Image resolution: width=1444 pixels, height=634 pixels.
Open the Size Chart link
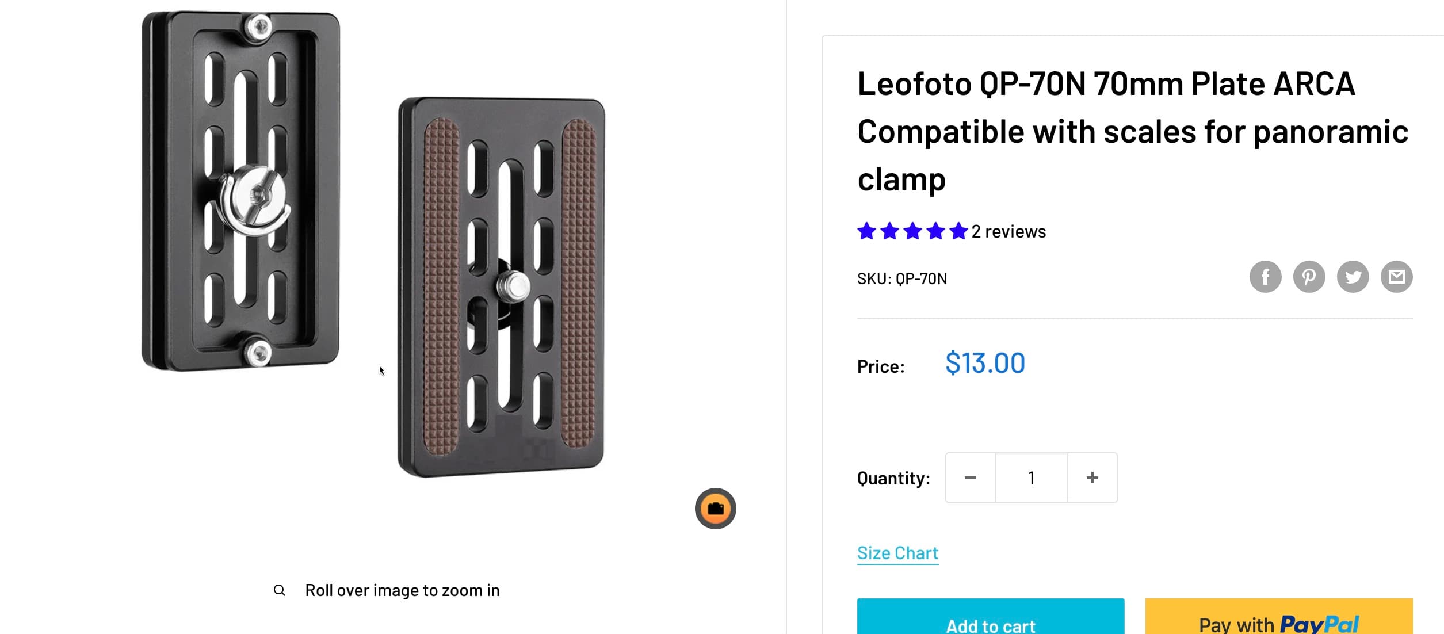pos(897,553)
